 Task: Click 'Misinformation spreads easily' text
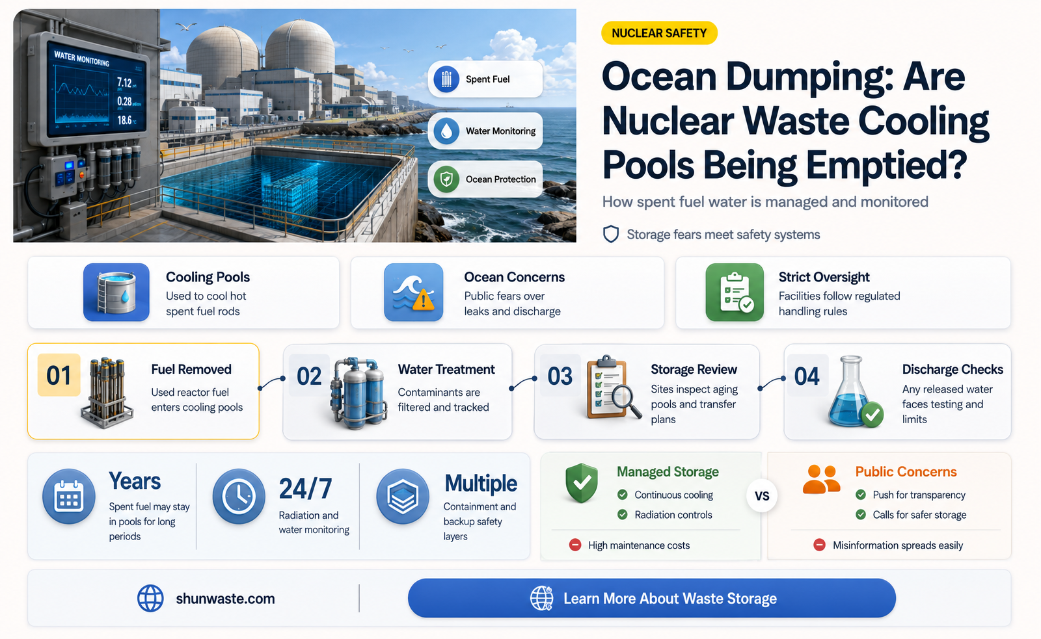click(x=898, y=545)
